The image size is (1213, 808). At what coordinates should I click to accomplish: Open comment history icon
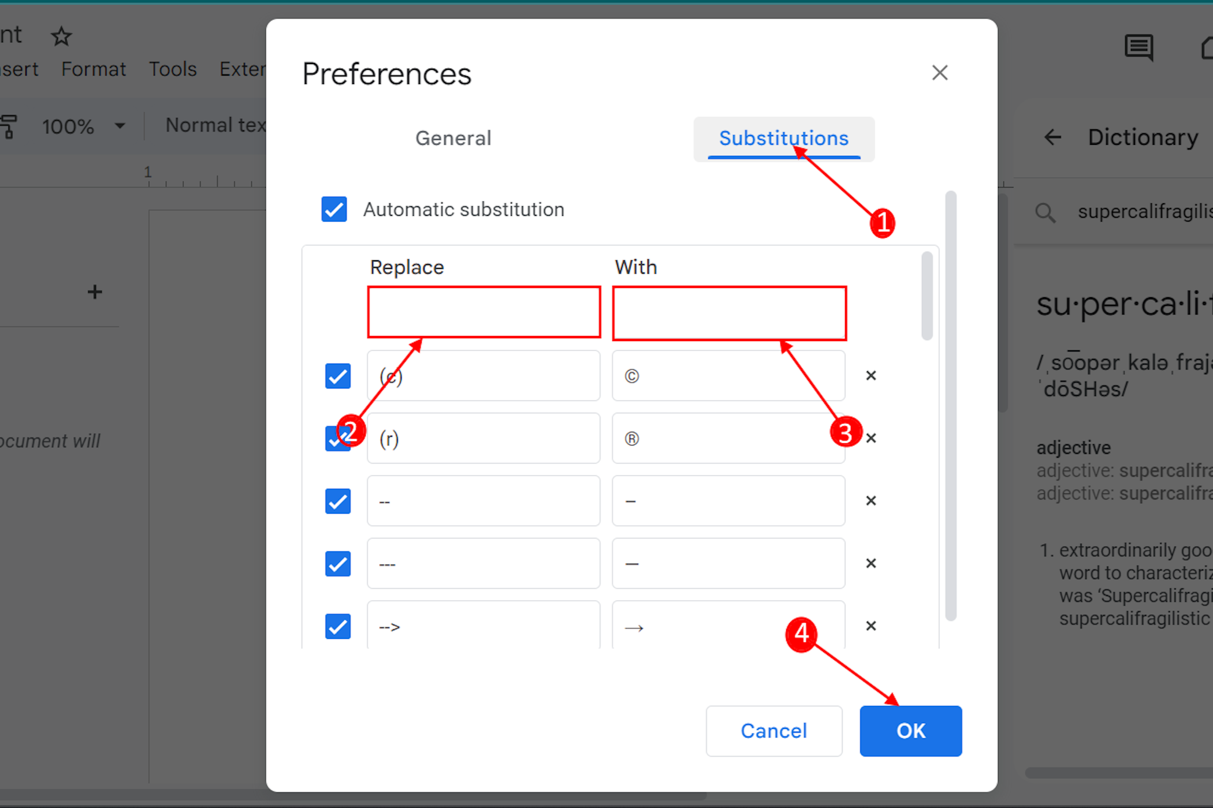tap(1138, 47)
